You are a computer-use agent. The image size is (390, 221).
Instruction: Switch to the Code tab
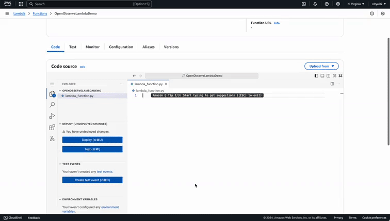[x=56, y=47]
